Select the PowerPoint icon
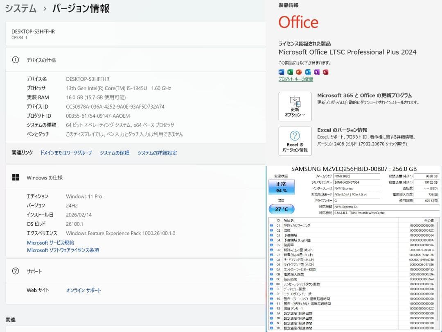This screenshot has width=442, height=332. point(299,72)
